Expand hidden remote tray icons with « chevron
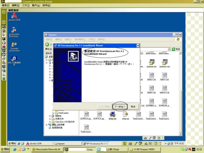Screen dimensions: 204x153 [165, 144]
